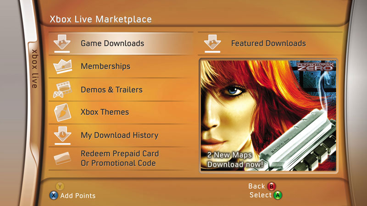Click the yellow Y button icon
The height and width of the screenshot is (206, 367).
point(60,186)
